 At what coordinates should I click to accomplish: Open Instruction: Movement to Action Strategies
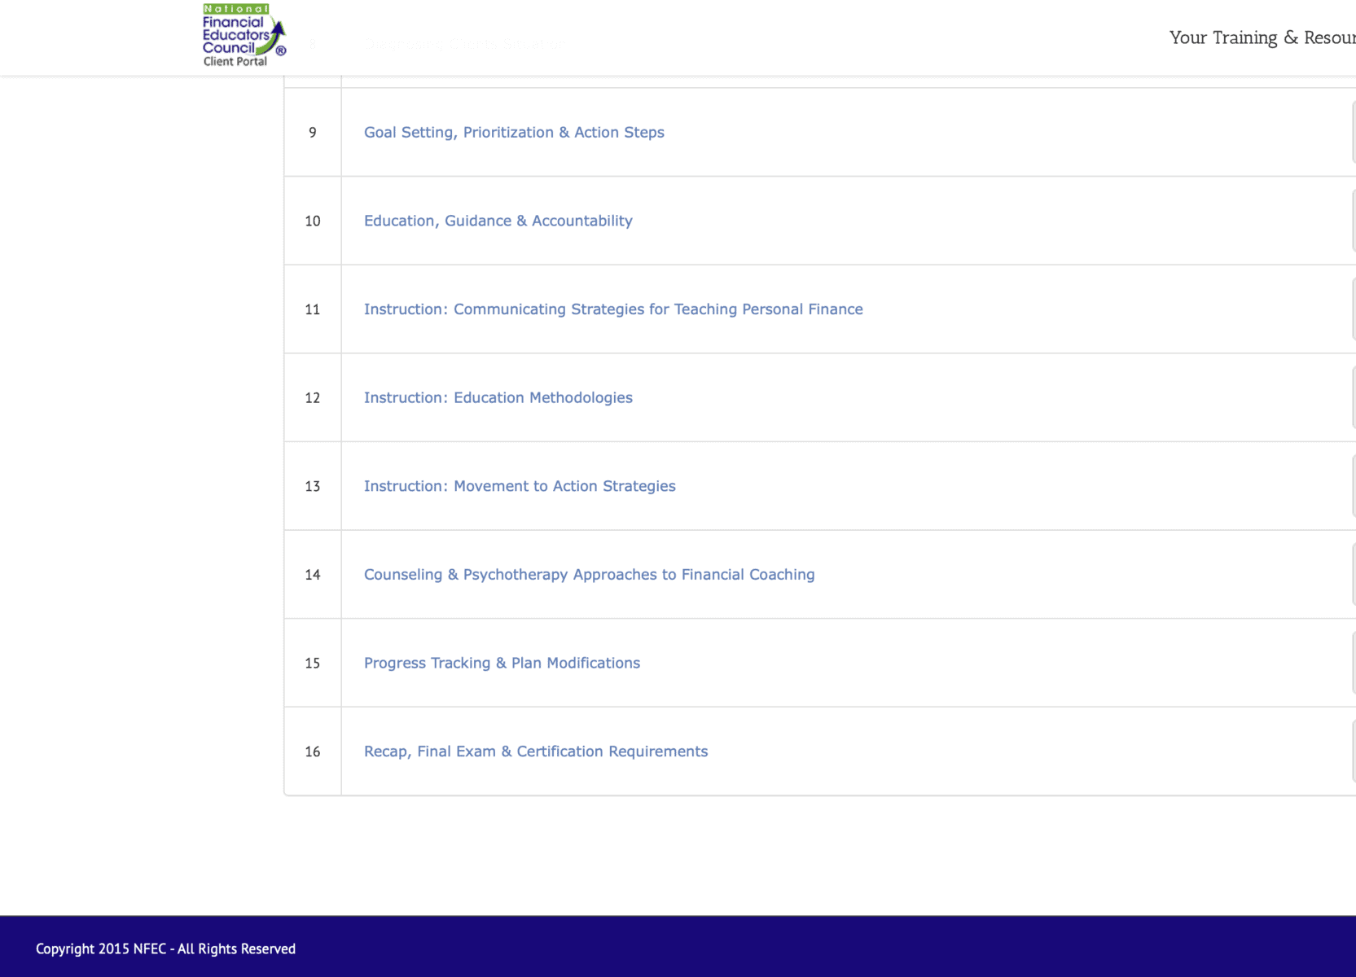pos(519,486)
